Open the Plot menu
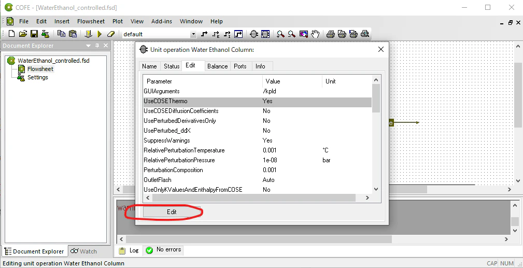The height and width of the screenshot is (268, 523). click(x=118, y=21)
